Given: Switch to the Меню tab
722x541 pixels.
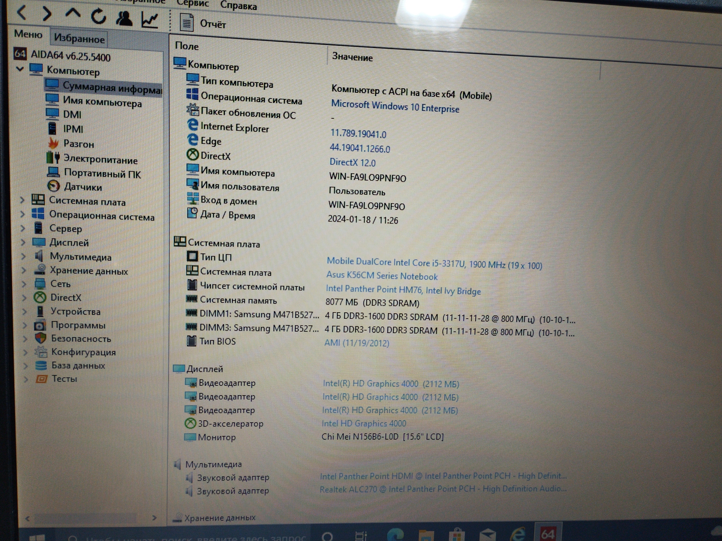Looking at the screenshot, I should point(28,34).
